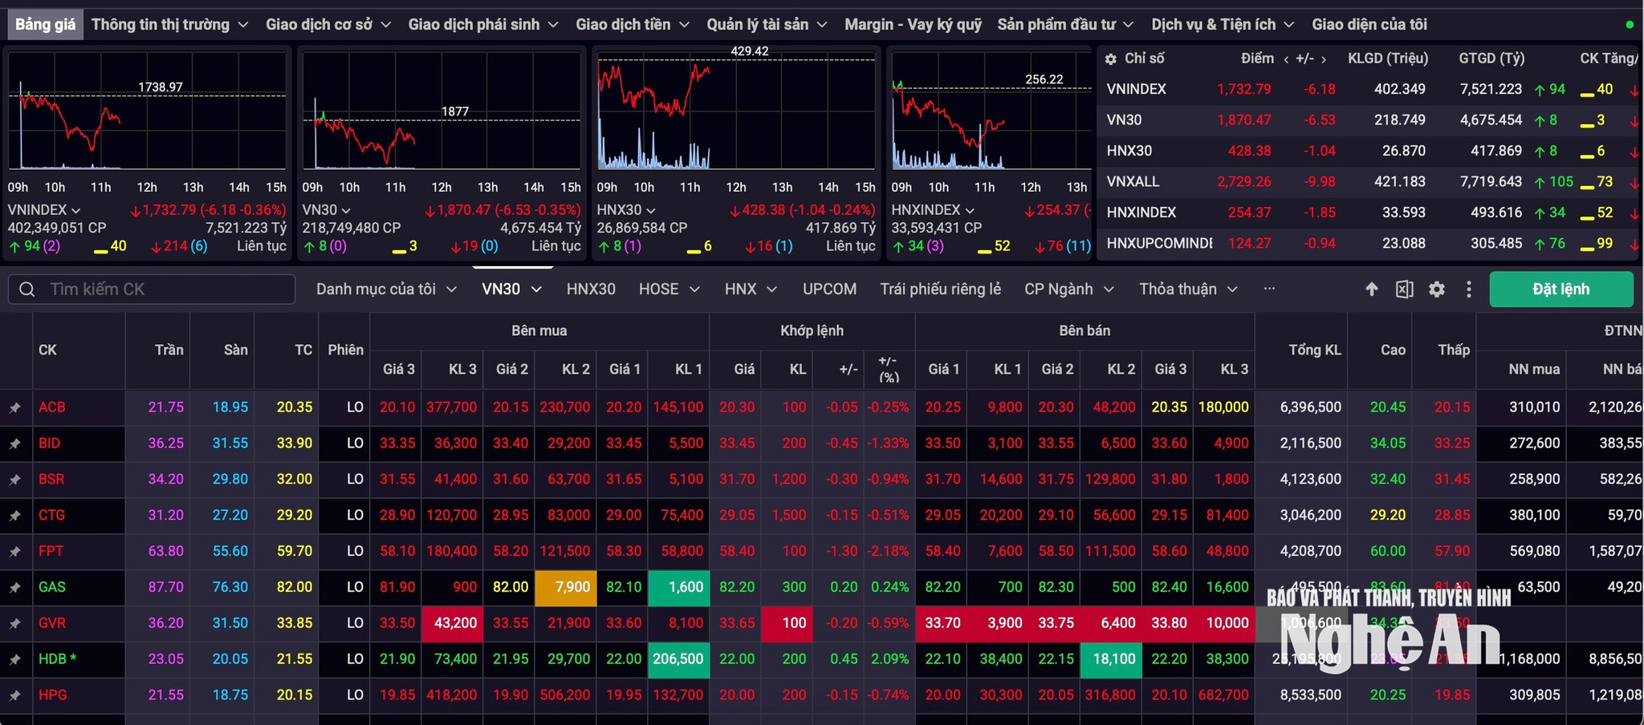Pin the HPG stock row
The width and height of the screenshot is (1644, 725).
click(x=14, y=695)
